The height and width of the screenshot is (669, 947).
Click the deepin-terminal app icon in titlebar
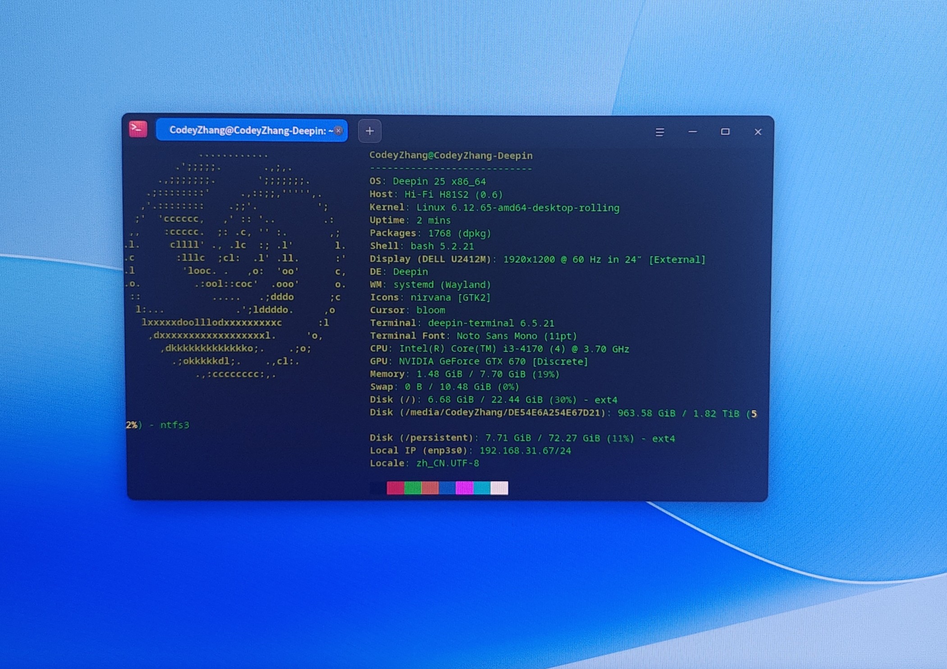point(138,129)
